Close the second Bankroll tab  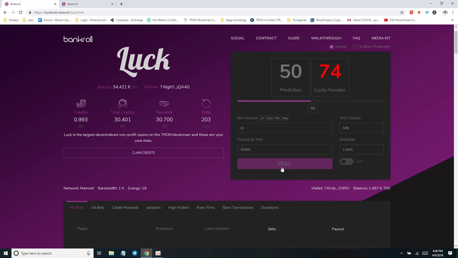point(112,4)
